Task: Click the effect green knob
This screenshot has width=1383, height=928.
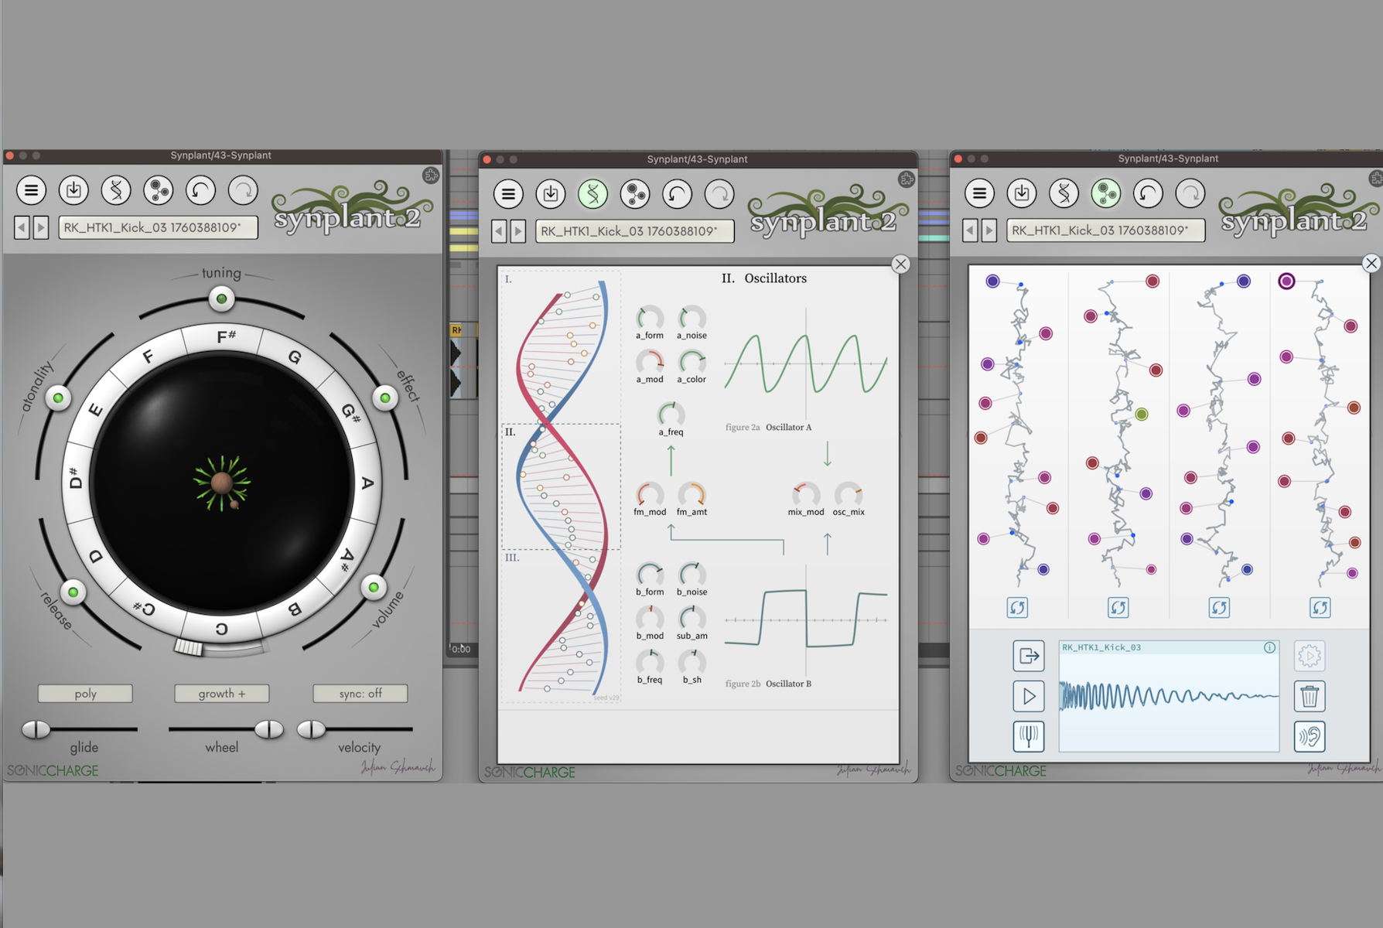Action: click(x=385, y=398)
